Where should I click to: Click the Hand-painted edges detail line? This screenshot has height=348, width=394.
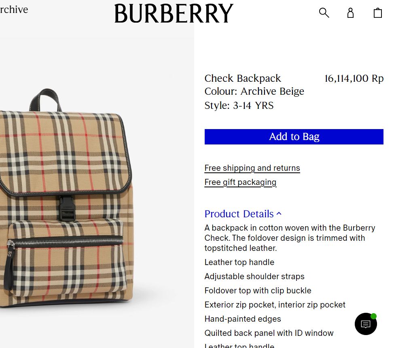click(243, 319)
